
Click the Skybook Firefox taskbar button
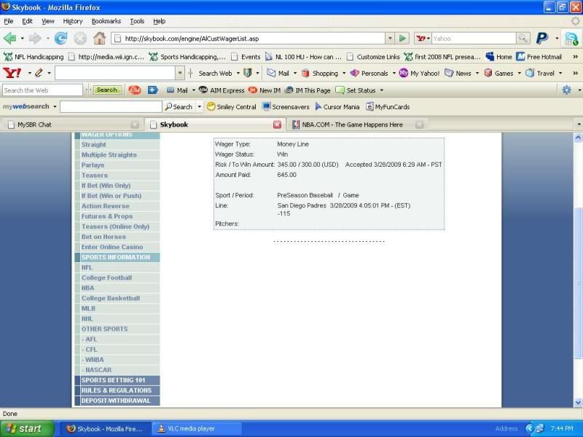click(106, 429)
